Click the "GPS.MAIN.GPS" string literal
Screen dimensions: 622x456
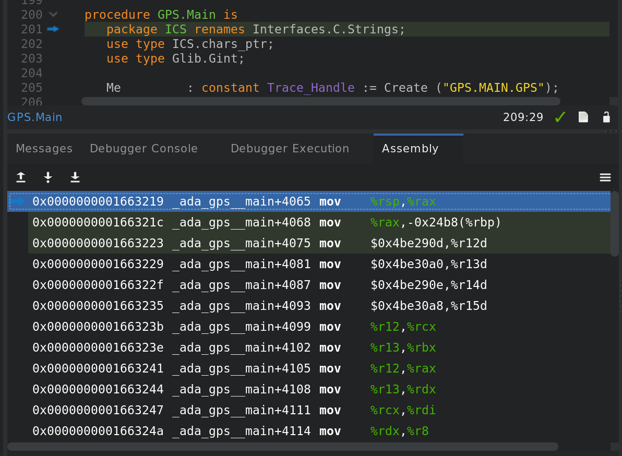tap(494, 88)
